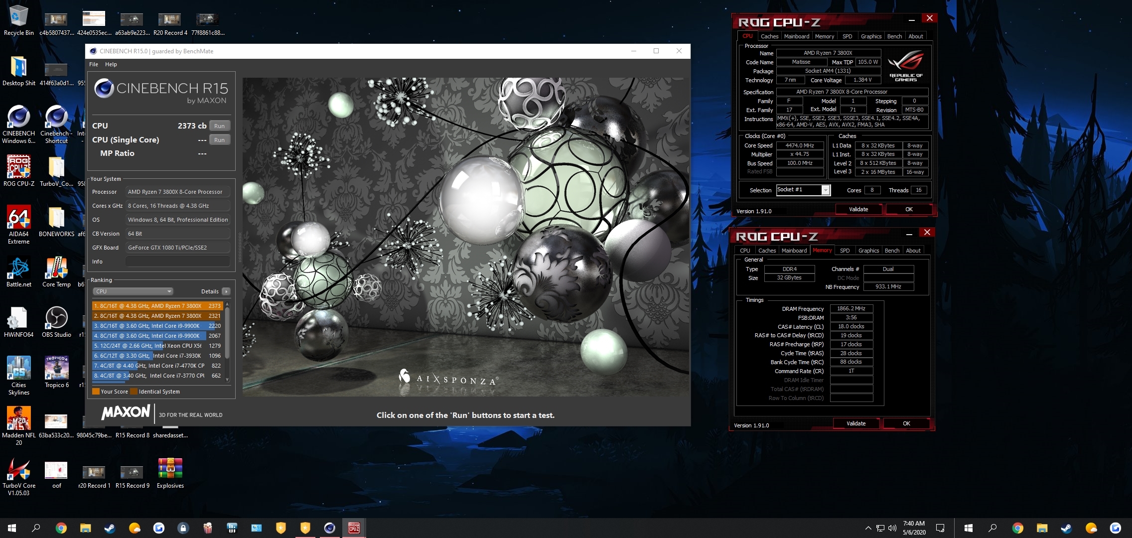Screen dimensions: 1132x538
Task: Open Madden NFL 20 desktop icon
Action: [x=18, y=426]
